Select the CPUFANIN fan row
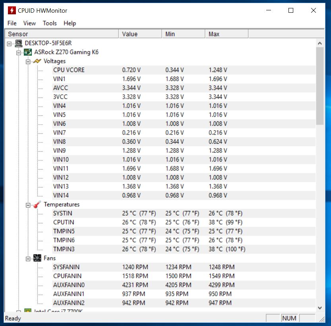 [x=184, y=276]
